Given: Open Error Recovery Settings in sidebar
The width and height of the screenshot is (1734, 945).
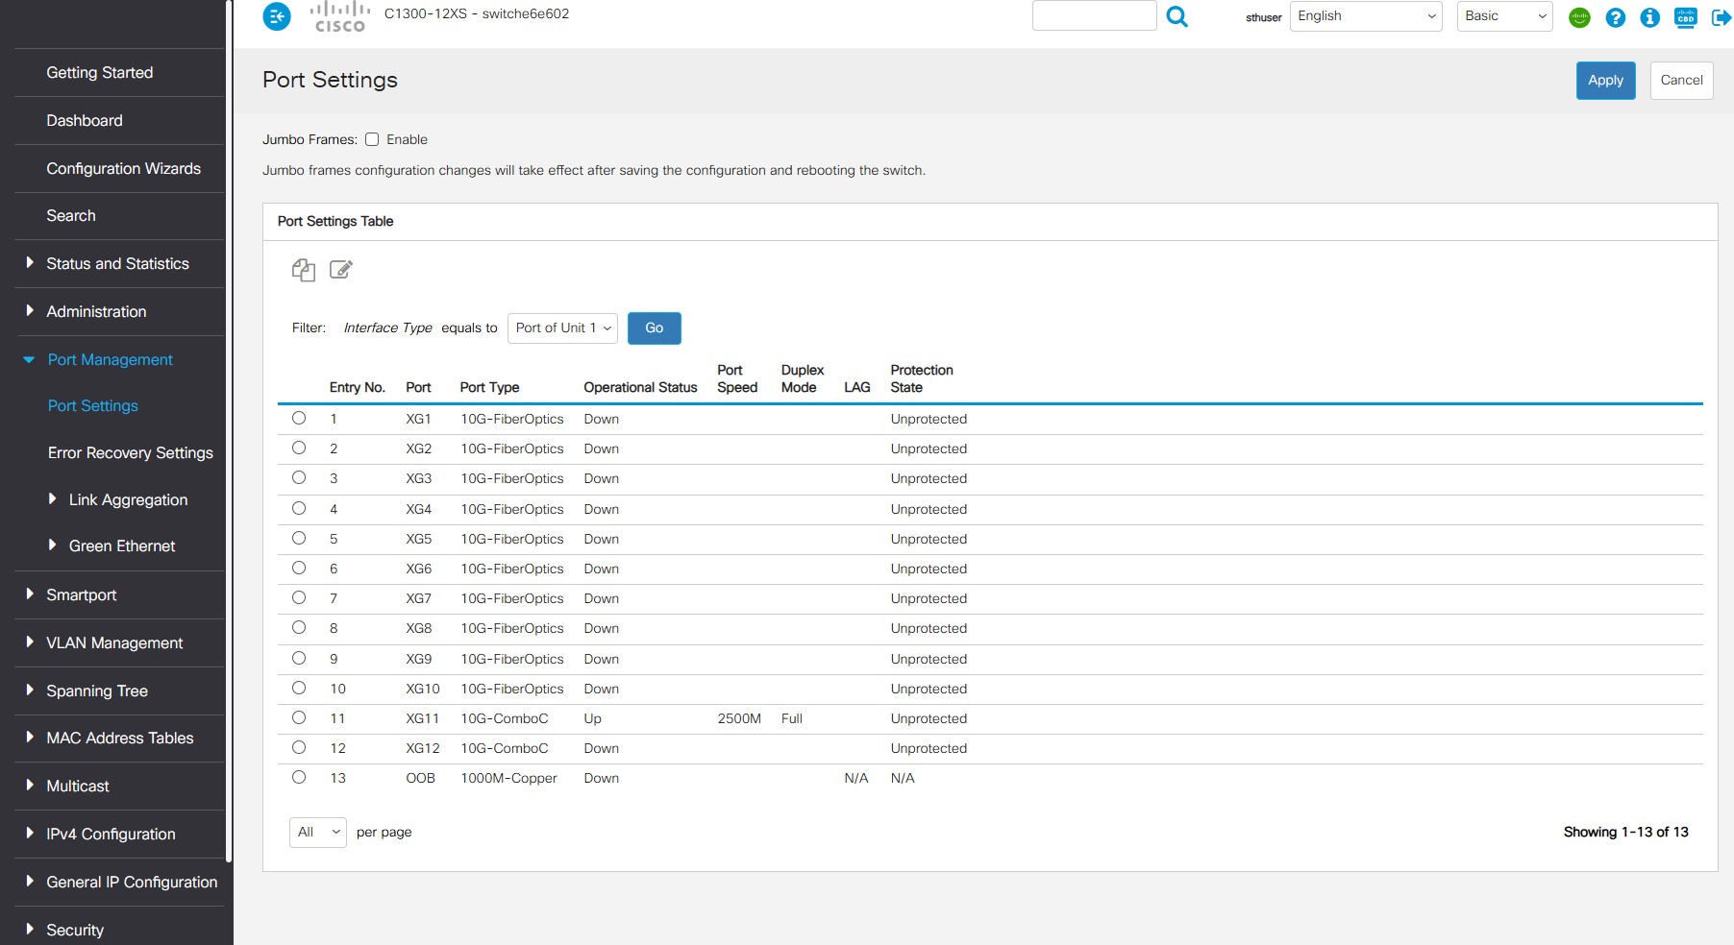Looking at the screenshot, I should coord(130,453).
